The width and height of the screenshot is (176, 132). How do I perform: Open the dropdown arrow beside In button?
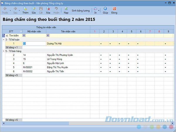click(x=99, y=11)
